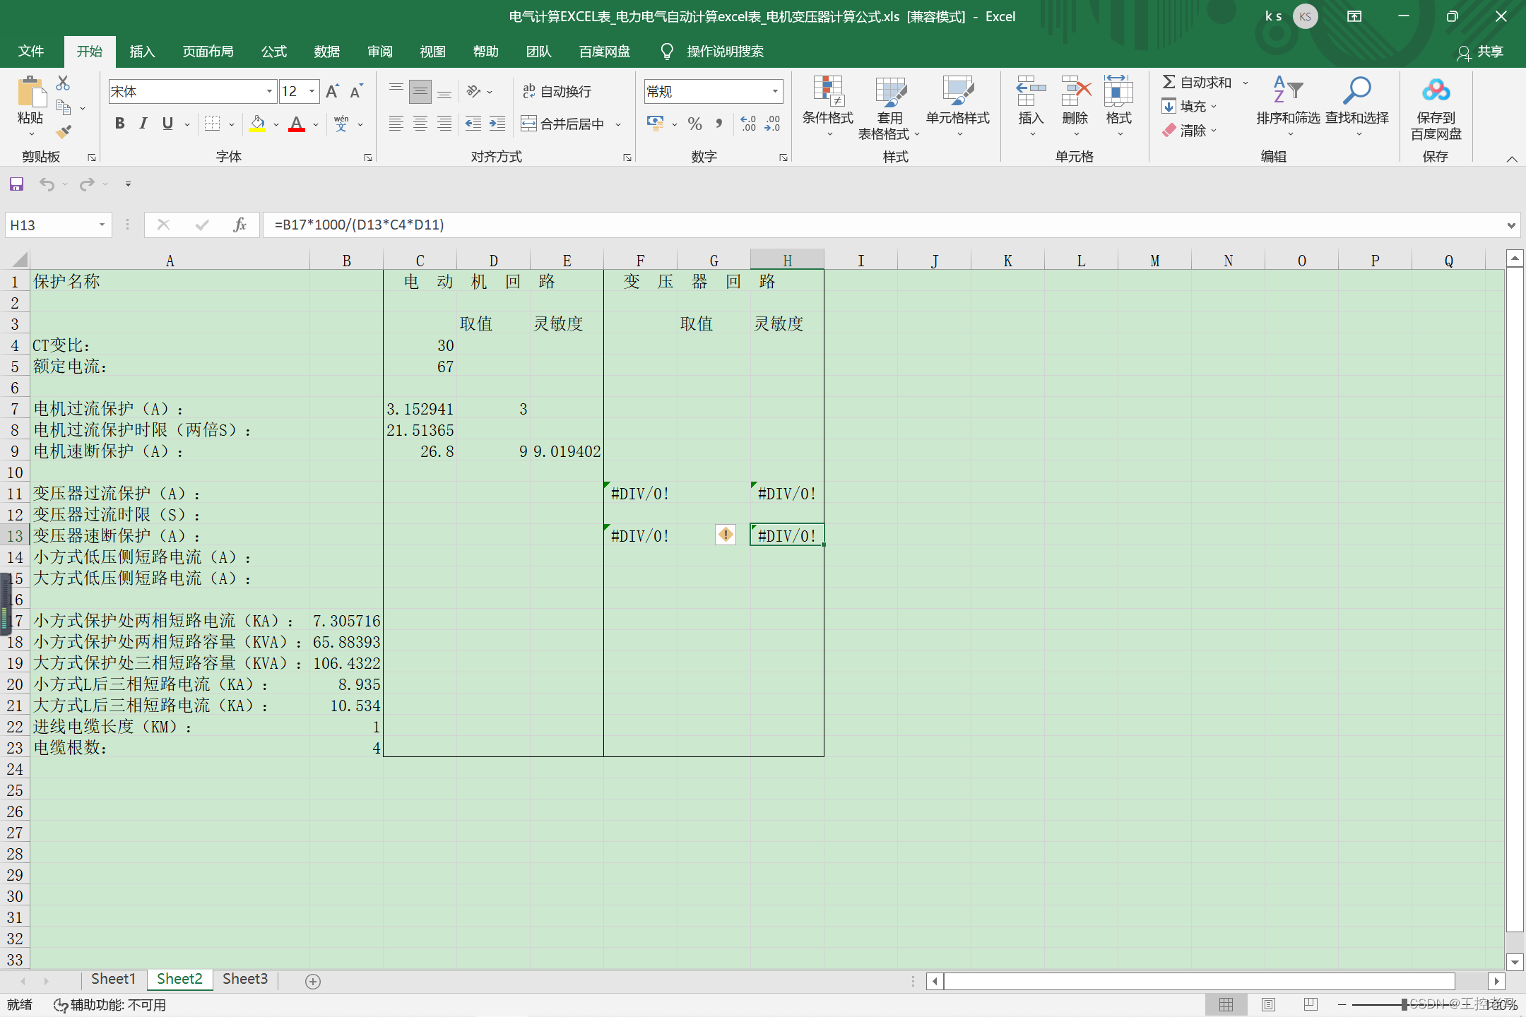Switch to the 公式 ribbon tab

(x=273, y=52)
